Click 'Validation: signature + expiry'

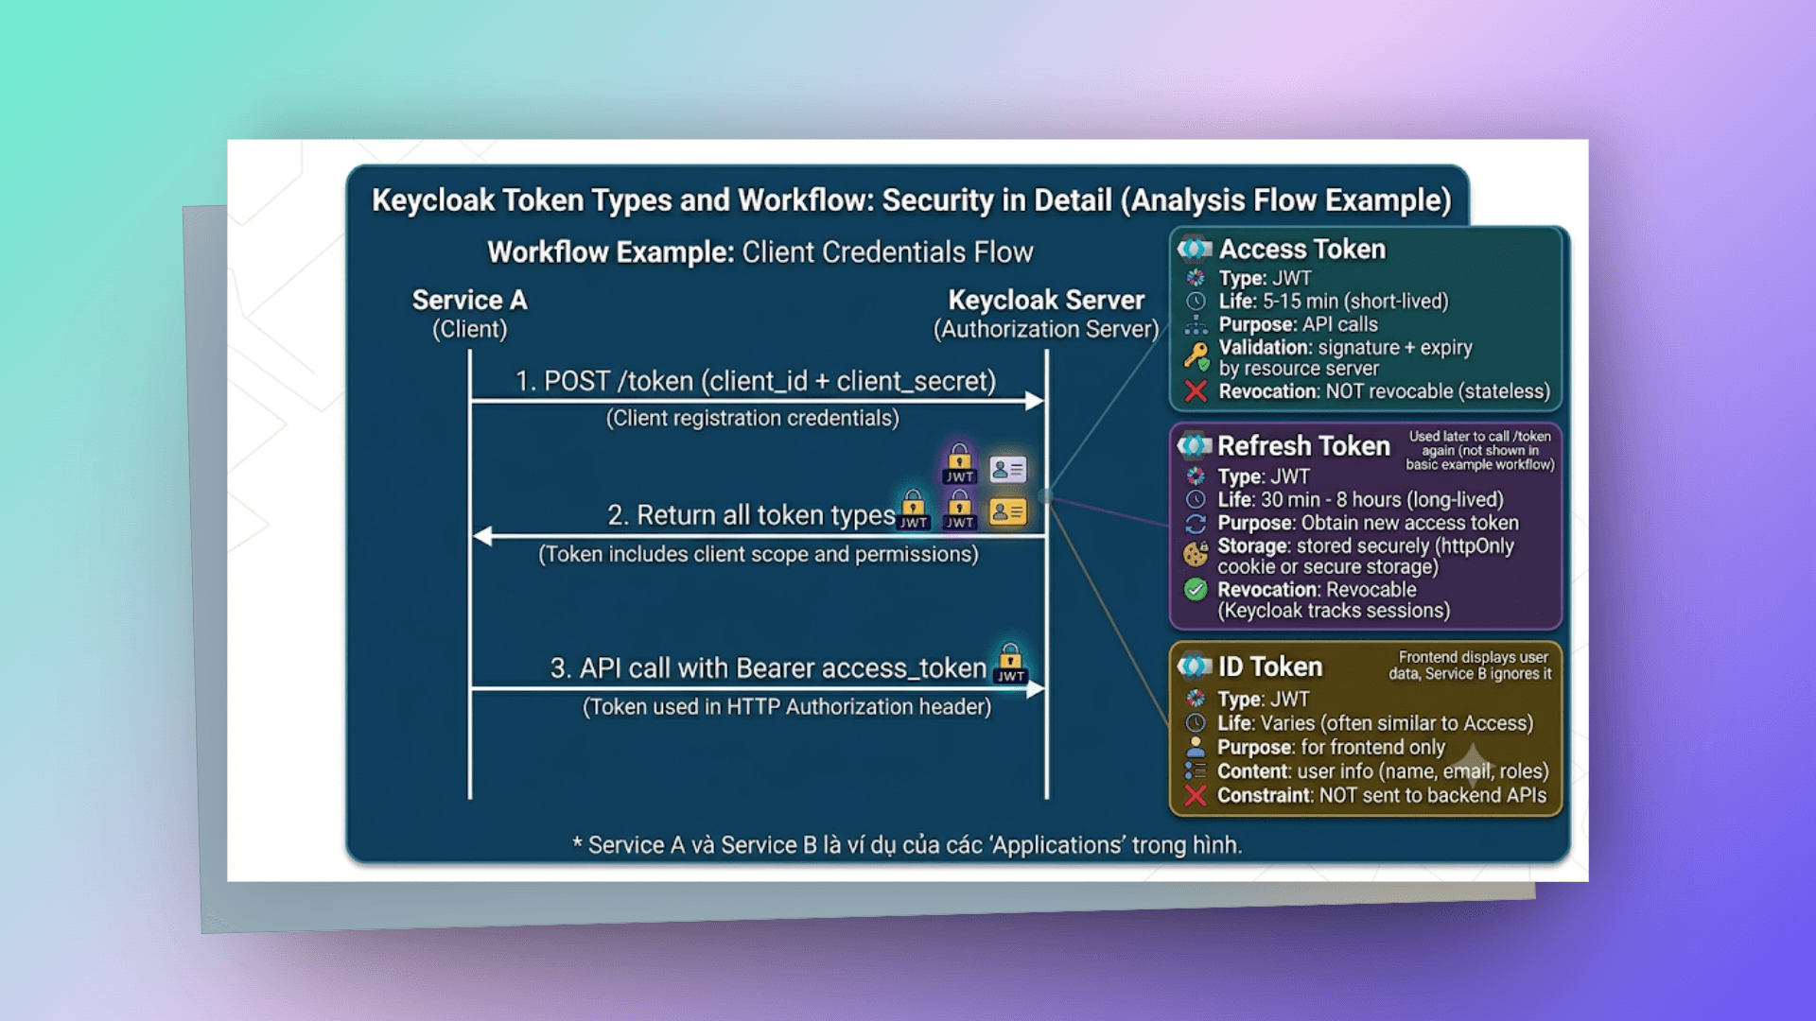[x=1345, y=348]
